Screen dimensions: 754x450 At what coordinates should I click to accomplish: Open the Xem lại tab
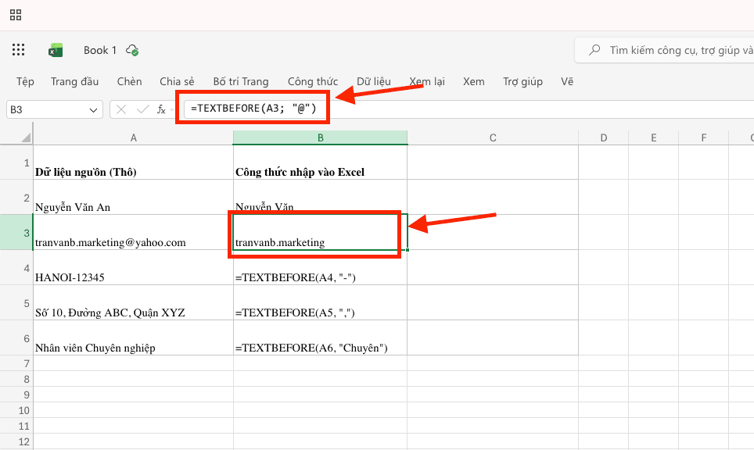point(427,82)
